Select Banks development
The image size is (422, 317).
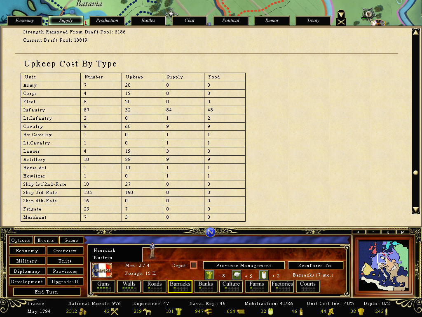pos(206,286)
